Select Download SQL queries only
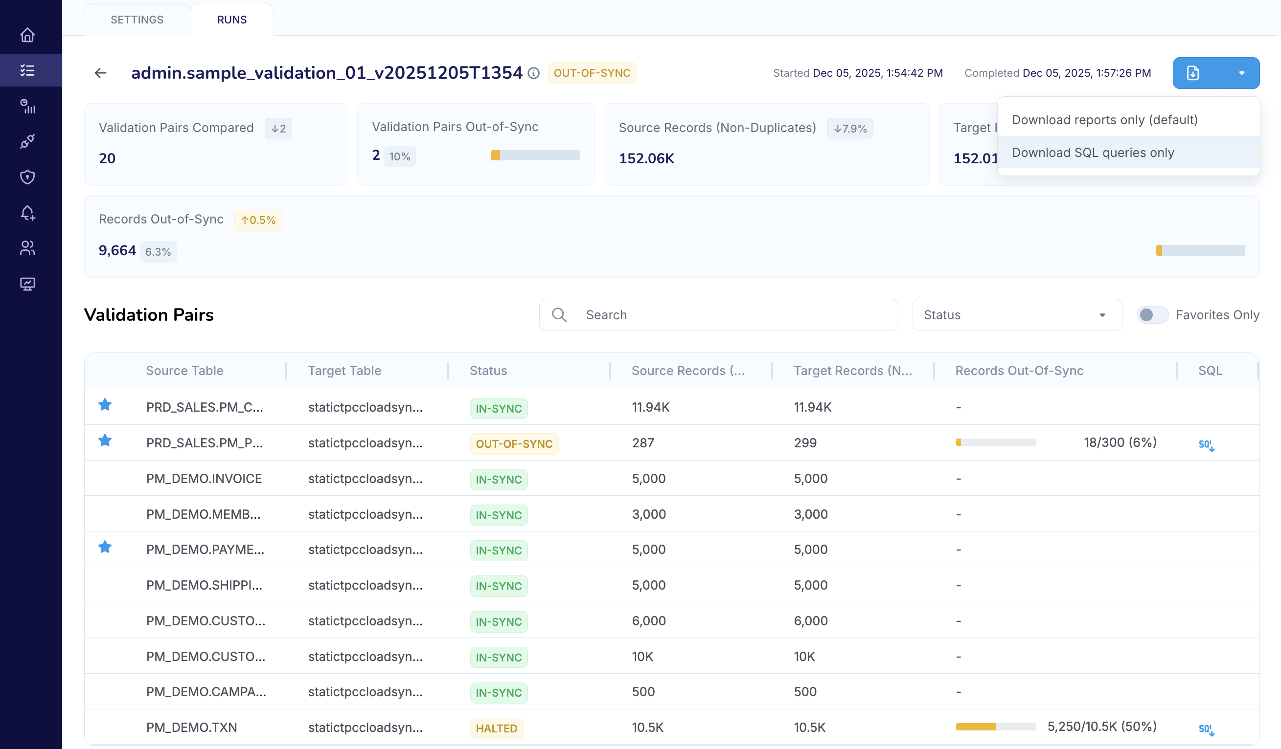Image resolution: width=1281 pixels, height=749 pixels. [1093, 153]
